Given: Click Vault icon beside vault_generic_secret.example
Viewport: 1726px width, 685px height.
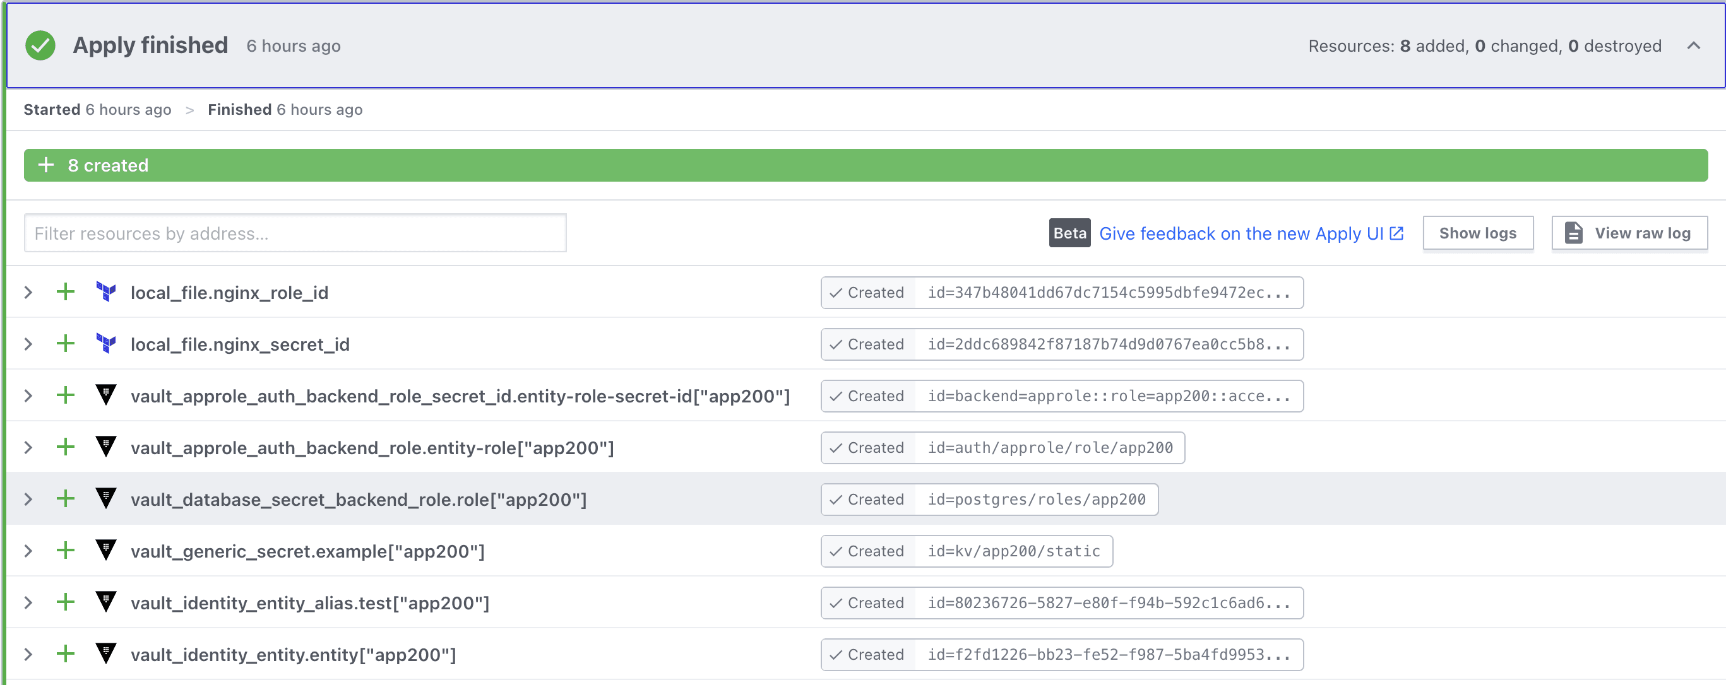Looking at the screenshot, I should pos(106,551).
